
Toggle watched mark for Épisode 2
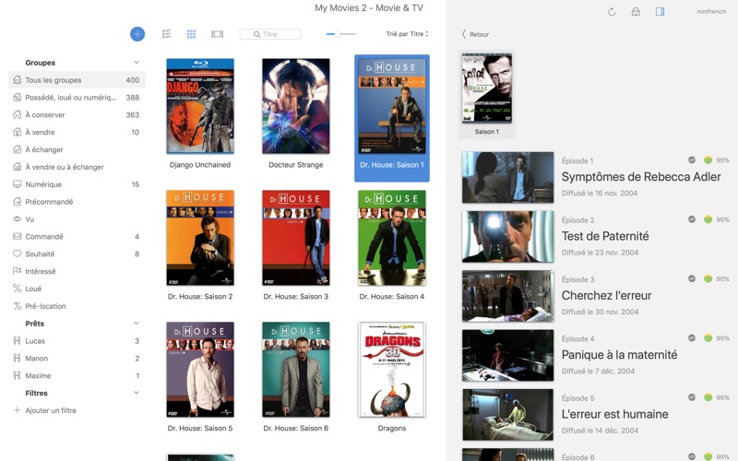coord(691,219)
